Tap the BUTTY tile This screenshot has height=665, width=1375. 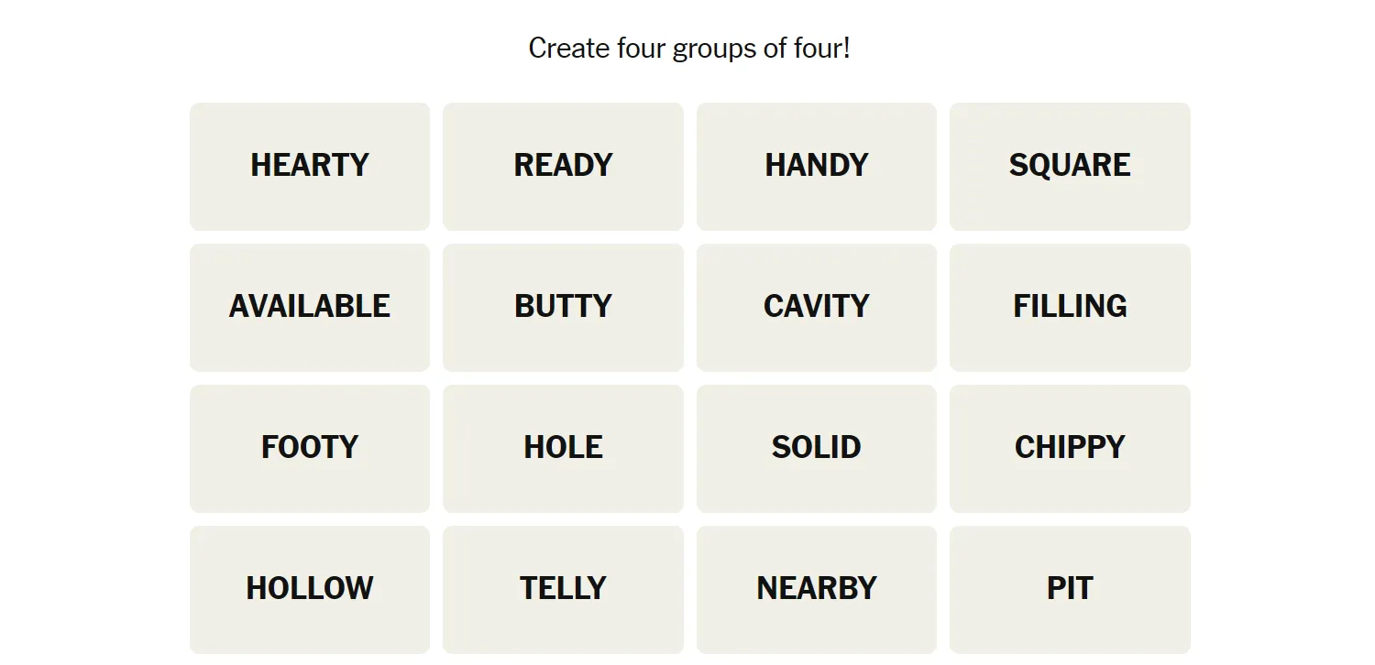point(563,308)
